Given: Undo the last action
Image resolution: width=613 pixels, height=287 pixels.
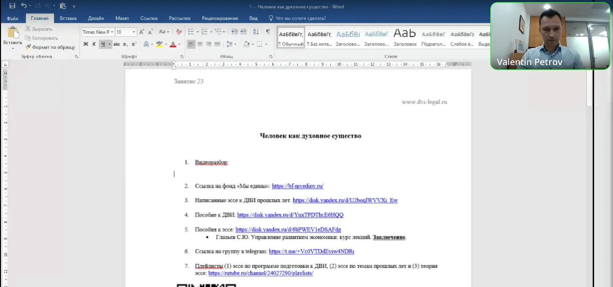Looking at the screenshot, I should 24,6.
